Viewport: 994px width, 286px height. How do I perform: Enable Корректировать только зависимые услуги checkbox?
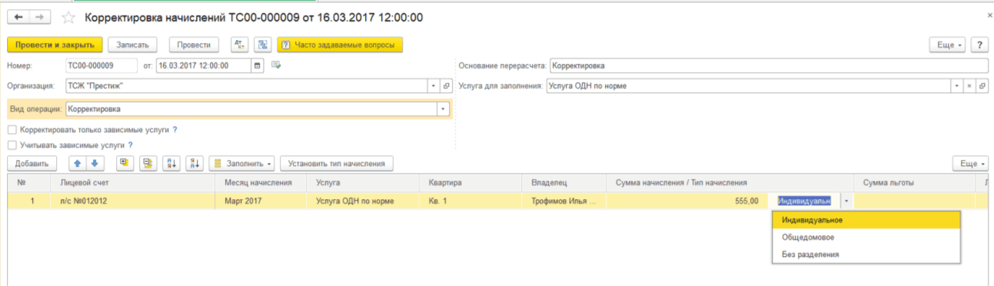(12, 130)
